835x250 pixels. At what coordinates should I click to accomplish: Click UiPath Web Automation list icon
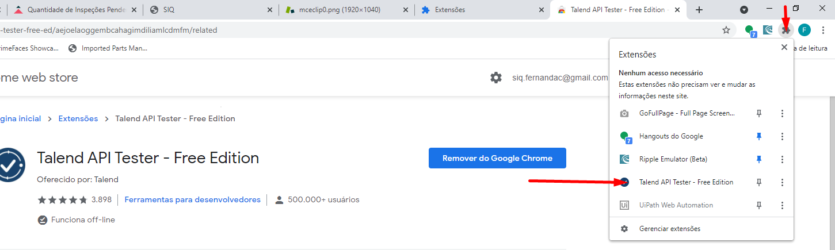(624, 205)
